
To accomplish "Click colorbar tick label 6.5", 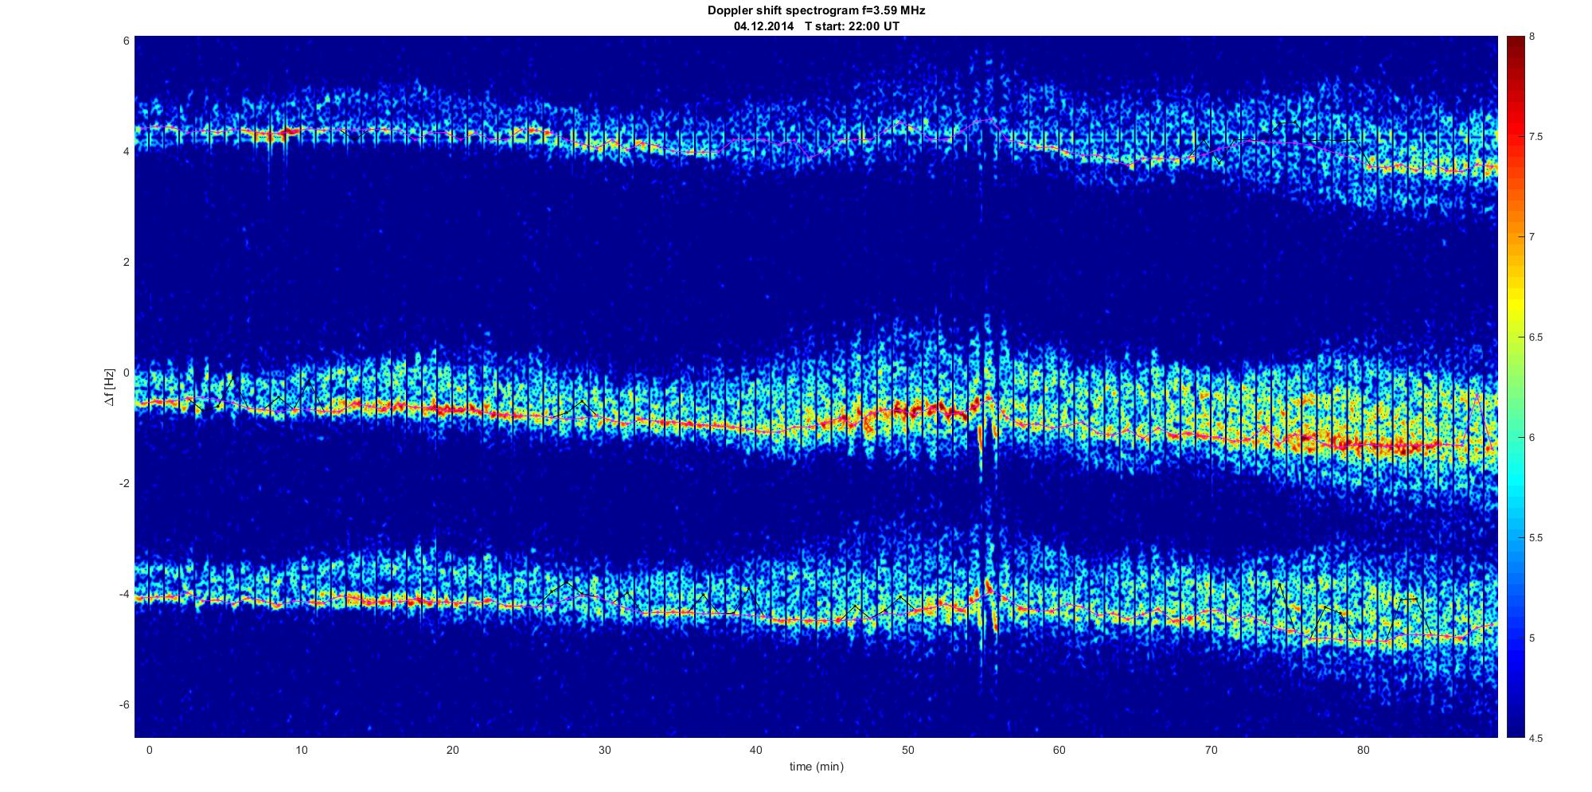I will click(1536, 337).
